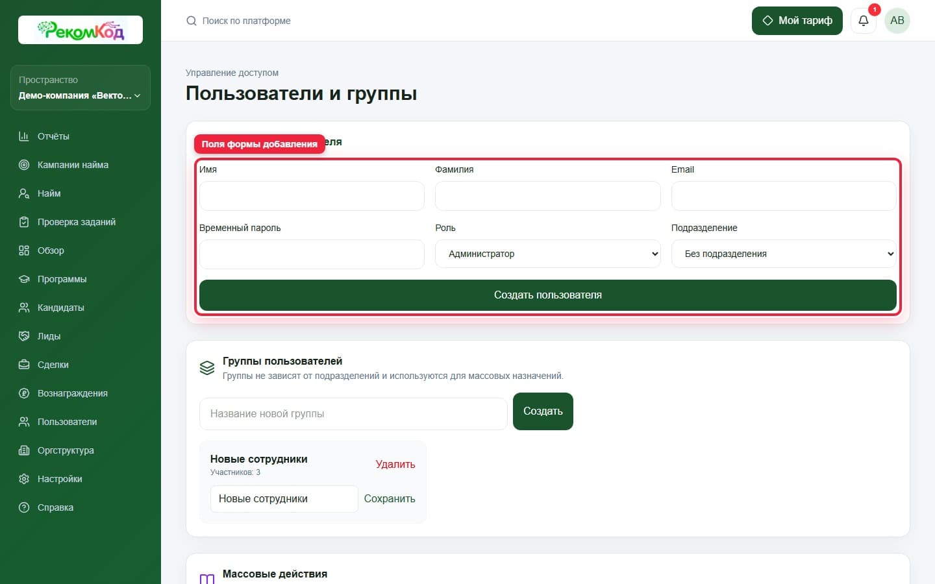Click the Оргструктура building icon
The image size is (935, 584).
pos(24,450)
